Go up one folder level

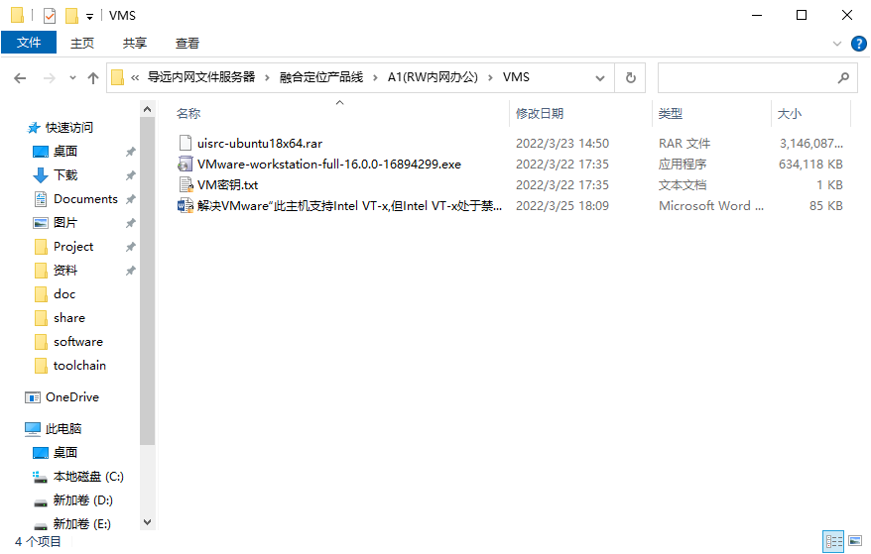[93, 78]
